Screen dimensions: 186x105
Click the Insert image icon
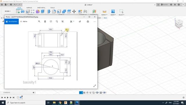click(x=113, y=11)
